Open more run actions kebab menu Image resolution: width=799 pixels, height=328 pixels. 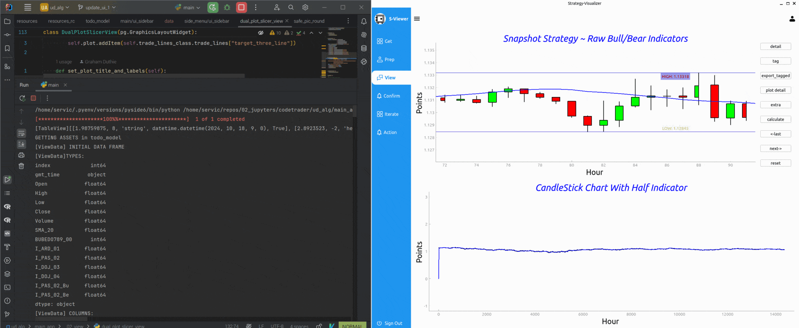[x=256, y=7]
